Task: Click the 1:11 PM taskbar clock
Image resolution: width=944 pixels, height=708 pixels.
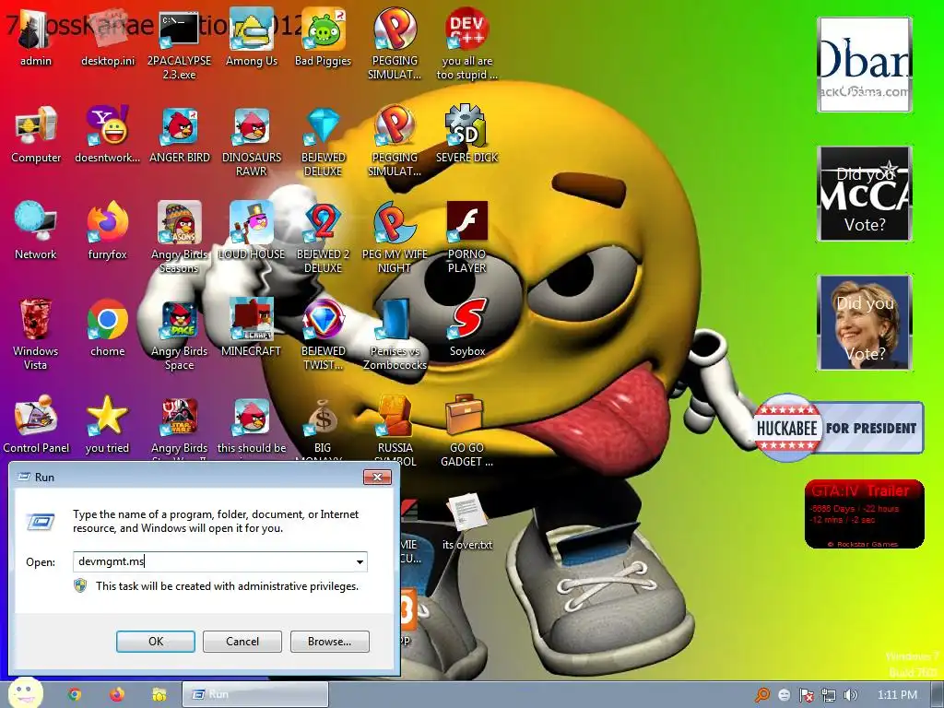Action: pyautogui.click(x=897, y=695)
